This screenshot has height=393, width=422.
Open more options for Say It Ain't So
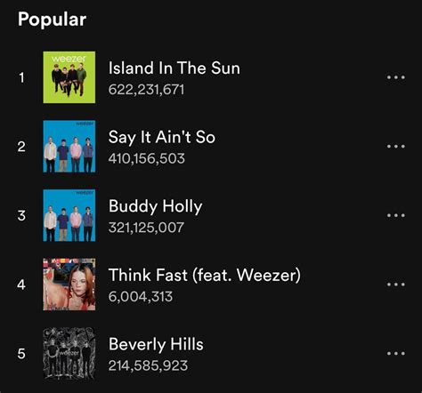pyautogui.click(x=396, y=147)
